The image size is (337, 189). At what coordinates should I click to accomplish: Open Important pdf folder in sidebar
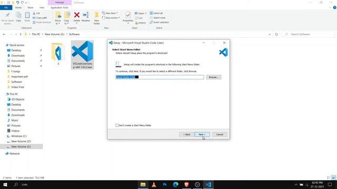point(19,77)
